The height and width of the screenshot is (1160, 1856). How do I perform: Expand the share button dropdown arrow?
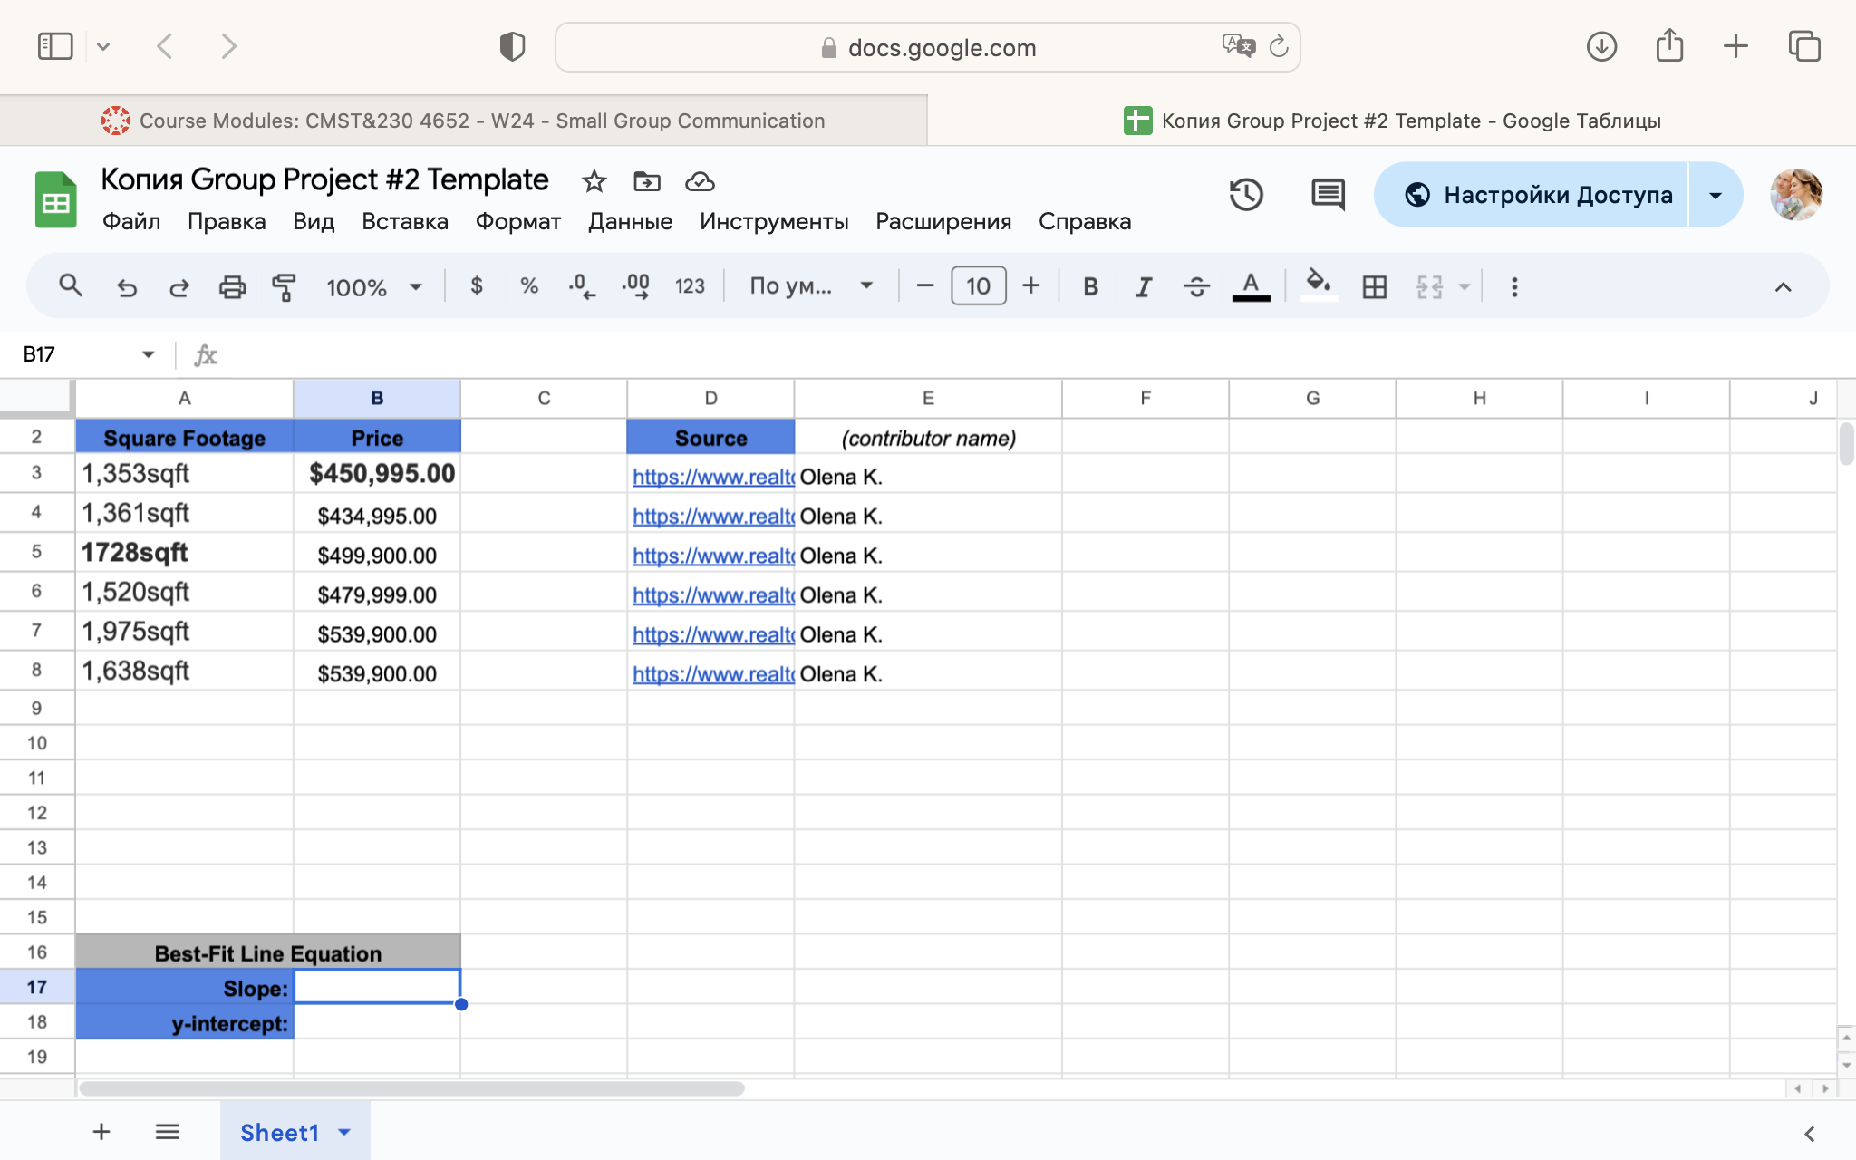tap(1716, 195)
